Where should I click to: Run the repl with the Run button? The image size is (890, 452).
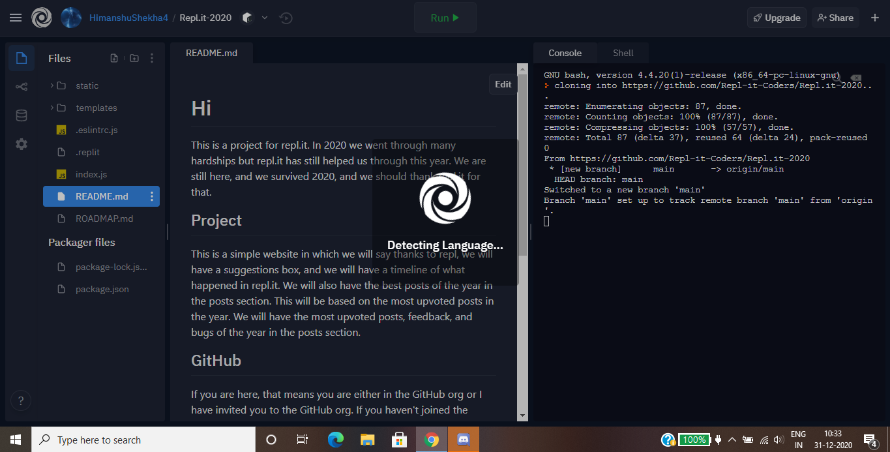[x=445, y=18]
